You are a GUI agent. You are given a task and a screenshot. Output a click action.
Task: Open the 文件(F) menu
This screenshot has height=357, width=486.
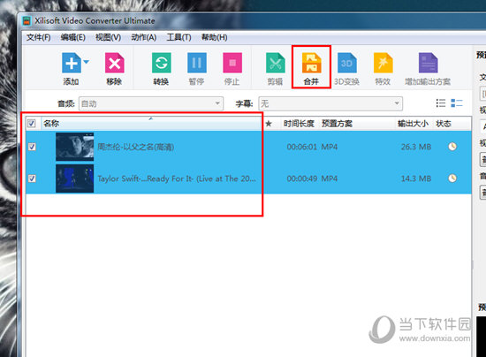pos(38,37)
